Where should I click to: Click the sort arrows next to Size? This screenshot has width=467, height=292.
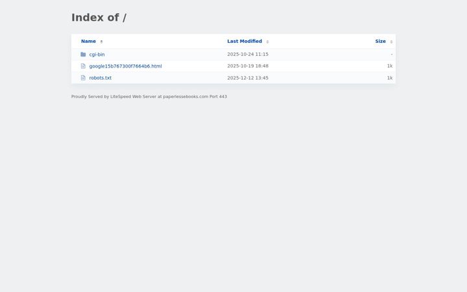(x=391, y=42)
